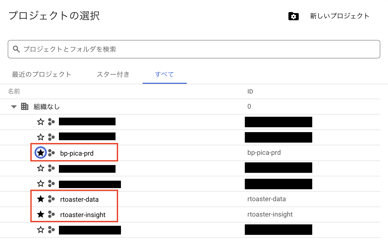Screen dimensions: 388x245
Task: Unstar the rtoaster-insight project
Action: tap(41, 214)
